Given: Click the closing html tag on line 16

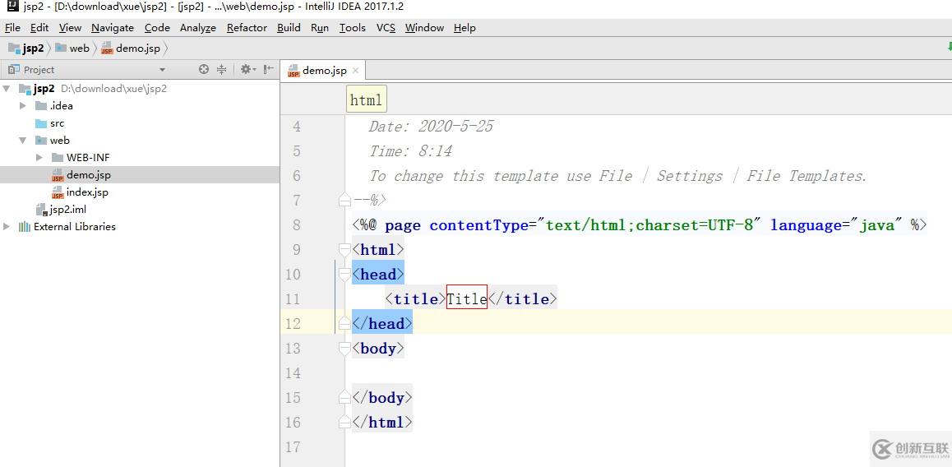Looking at the screenshot, I should point(382,422).
